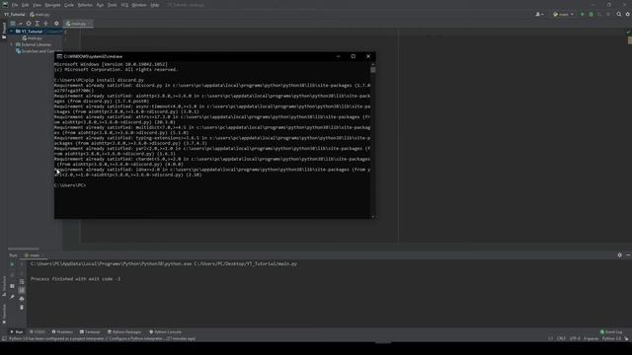The height and width of the screenshot is (355, 632).
Task: Open the Window menu
Action: point(139,5)
